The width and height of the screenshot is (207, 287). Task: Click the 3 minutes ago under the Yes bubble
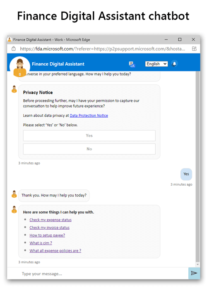pyautogui.click(x=181, y=184)
